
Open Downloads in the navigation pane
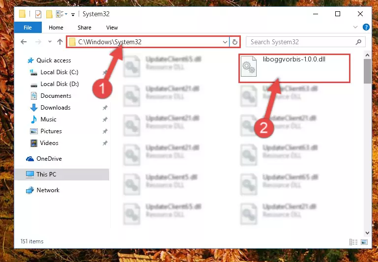click(56, 108)
